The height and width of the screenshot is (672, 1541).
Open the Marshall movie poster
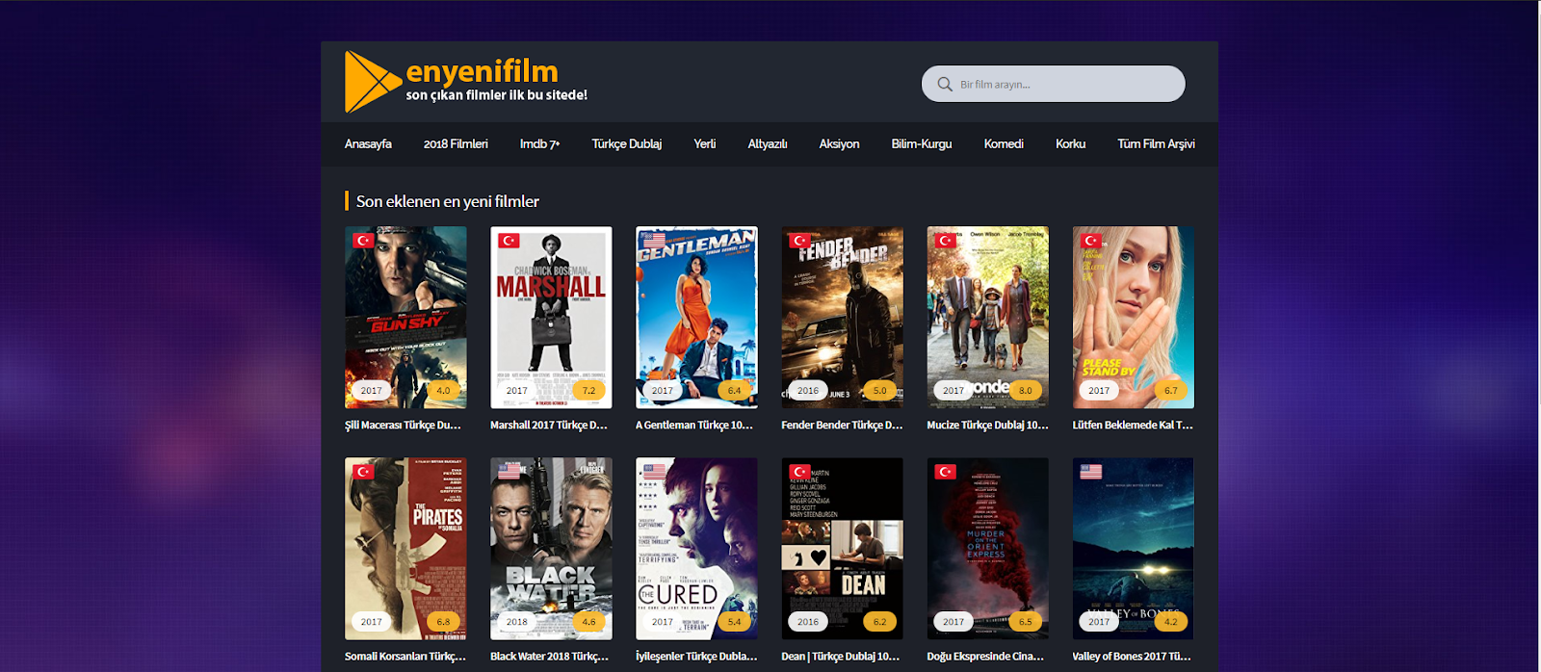click(x=551, y=318)
